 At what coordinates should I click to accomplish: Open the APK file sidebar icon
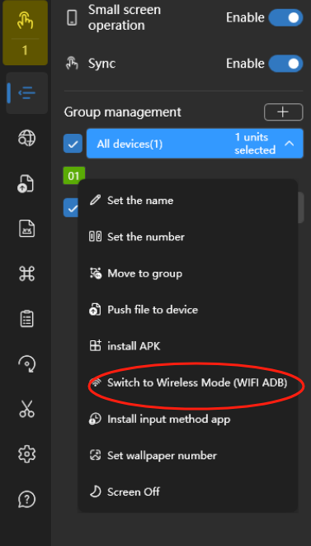26,229
